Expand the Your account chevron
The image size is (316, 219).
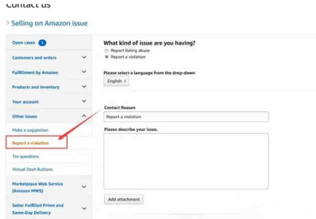(x=84, y=101)
